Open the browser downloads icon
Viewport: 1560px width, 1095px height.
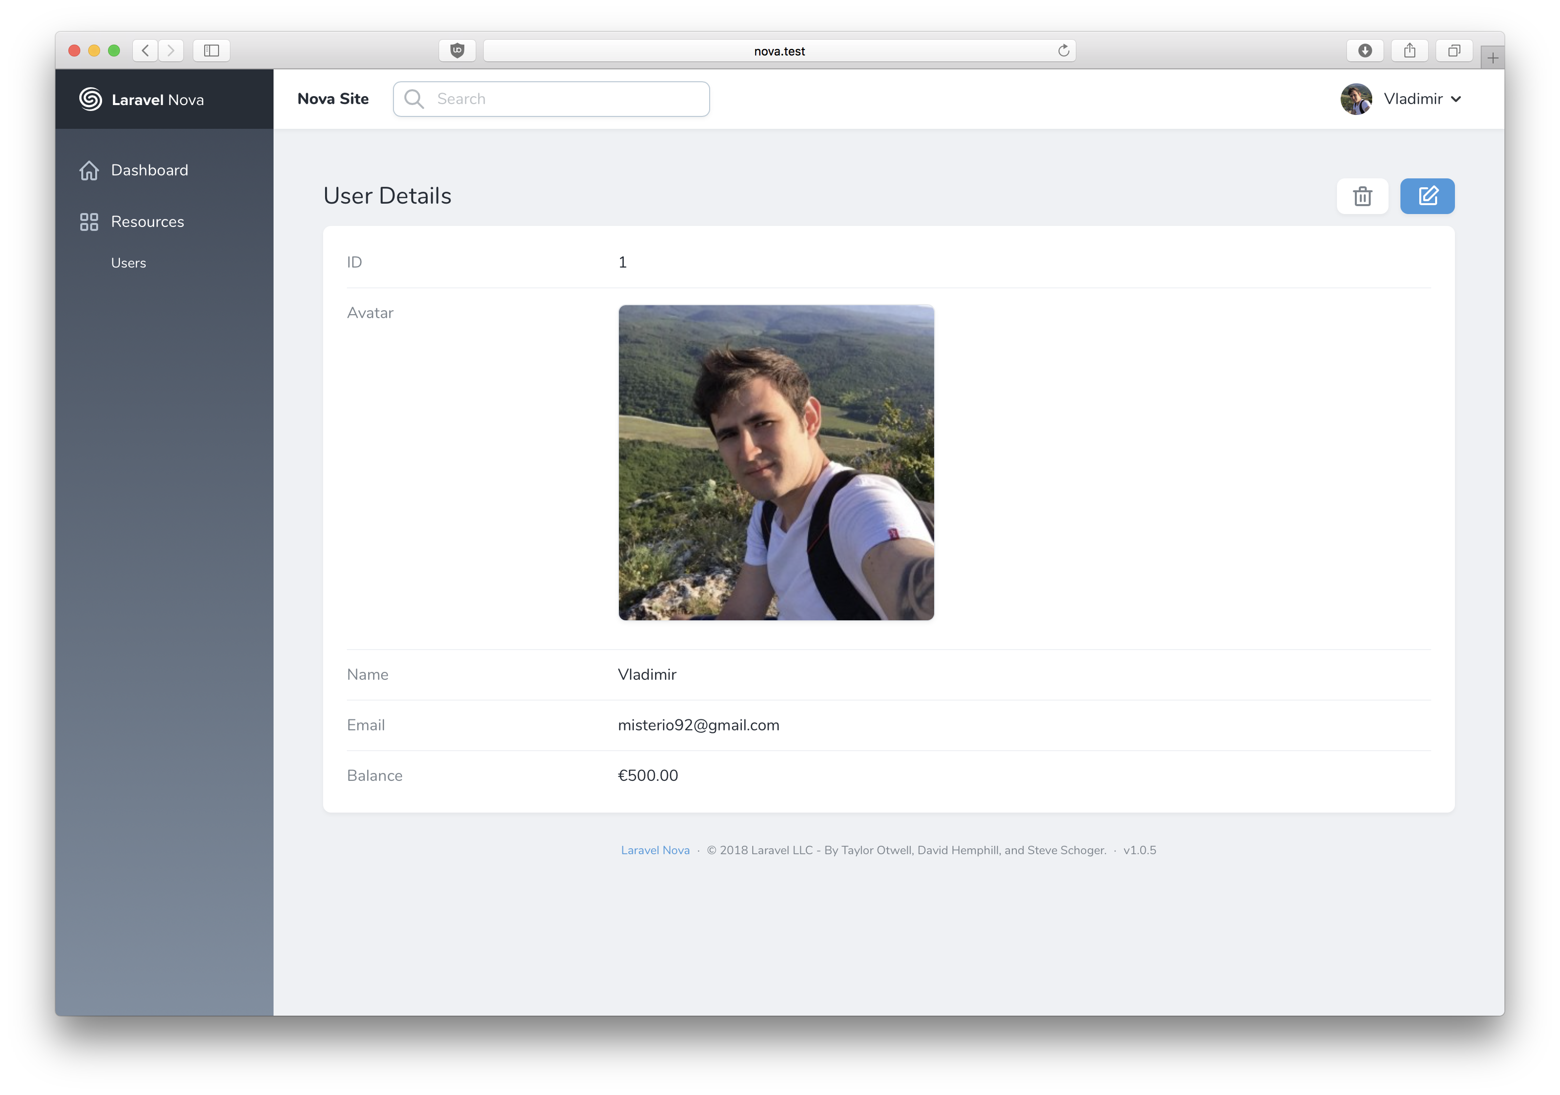[1364, 50]
